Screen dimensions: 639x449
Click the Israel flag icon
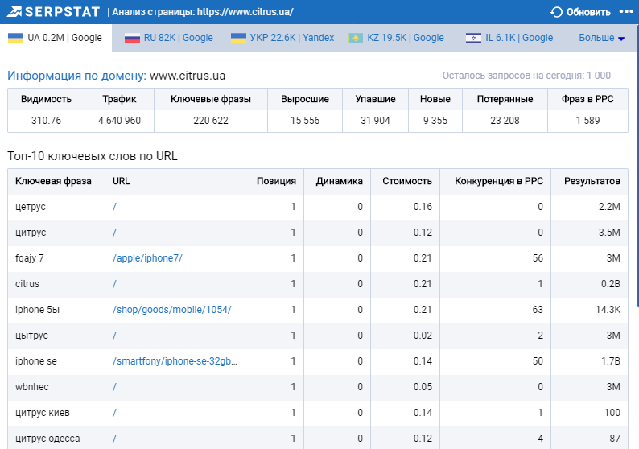coord(473,39)
